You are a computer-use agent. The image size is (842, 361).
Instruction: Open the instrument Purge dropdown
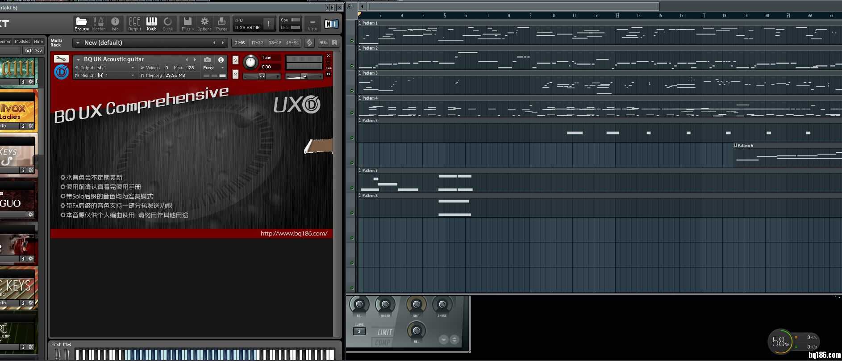point(213,68)
